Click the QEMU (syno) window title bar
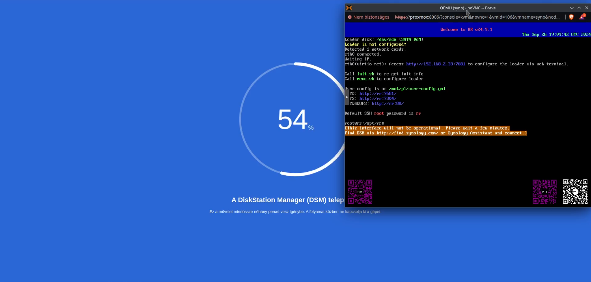 [467, 8]
